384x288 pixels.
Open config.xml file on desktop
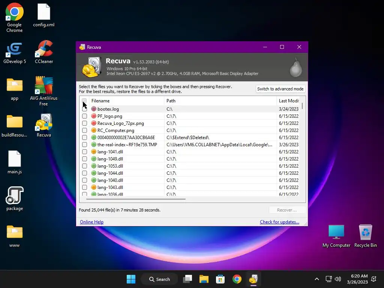(x=43, y=15)
